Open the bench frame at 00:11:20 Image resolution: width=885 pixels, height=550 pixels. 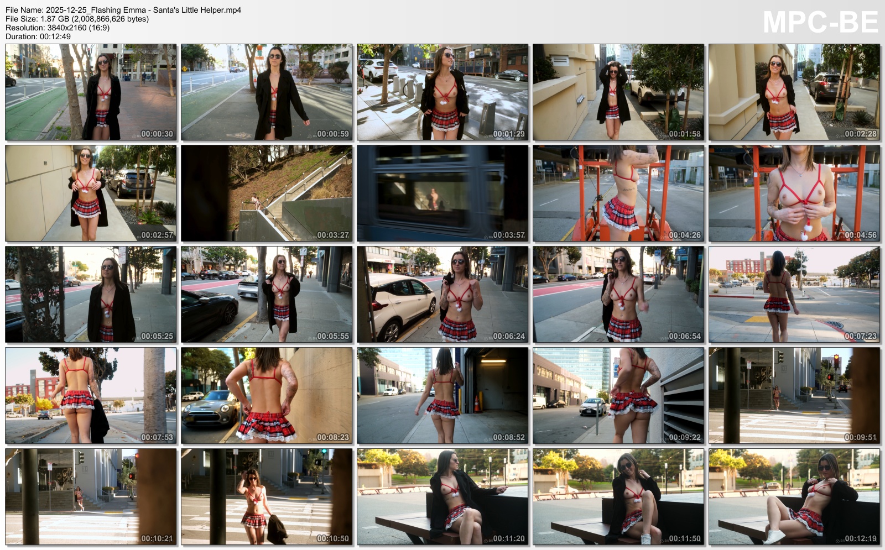[442, 497]
